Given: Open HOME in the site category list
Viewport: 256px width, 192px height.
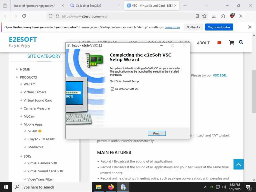Looking at the screenshot, I should pos(25,69).
